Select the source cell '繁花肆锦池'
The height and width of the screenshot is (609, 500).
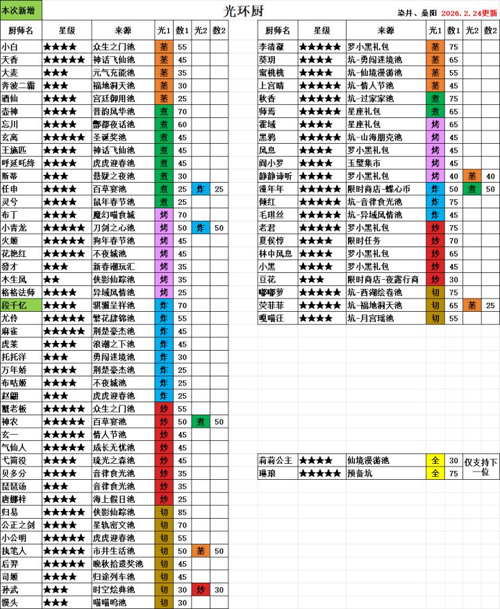123,319
